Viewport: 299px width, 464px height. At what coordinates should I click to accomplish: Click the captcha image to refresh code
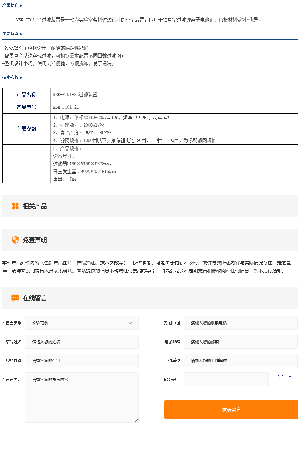coord(284,377)
